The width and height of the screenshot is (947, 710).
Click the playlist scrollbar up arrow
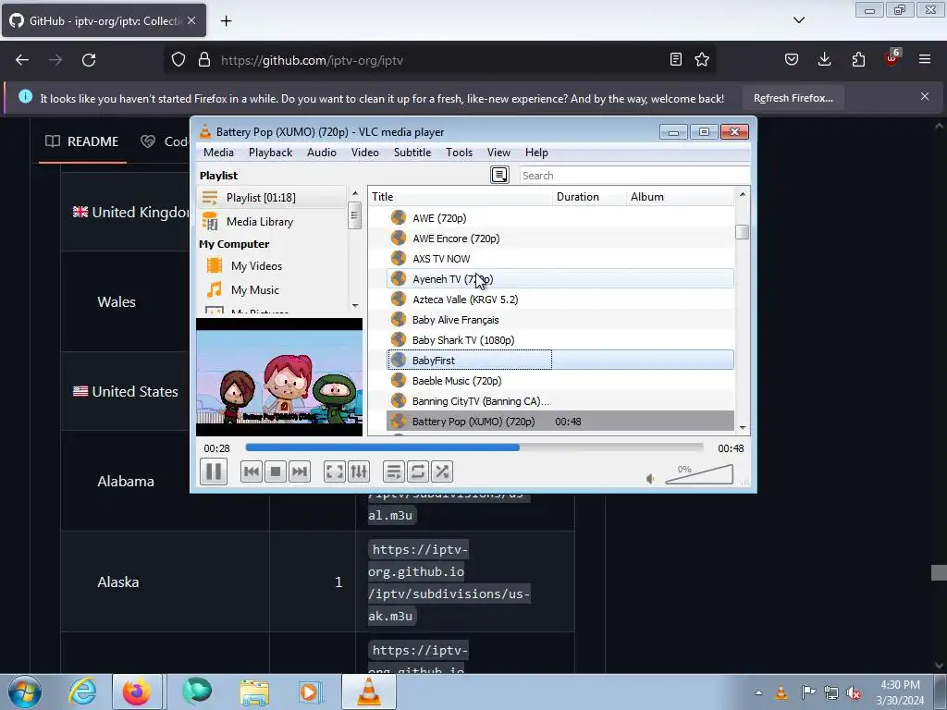(x=743, y=194)
